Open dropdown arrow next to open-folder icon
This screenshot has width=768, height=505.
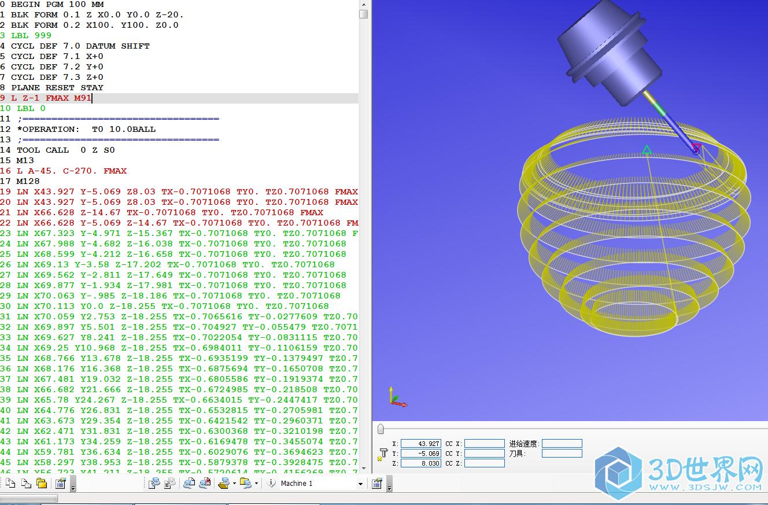pos(234,484)
